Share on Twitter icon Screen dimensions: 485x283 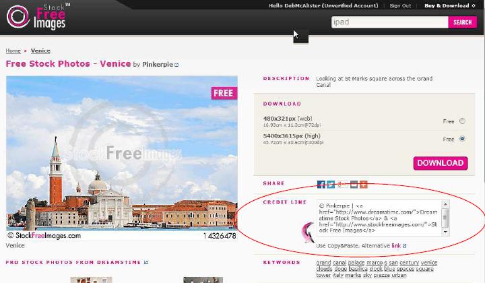point(331,184)
